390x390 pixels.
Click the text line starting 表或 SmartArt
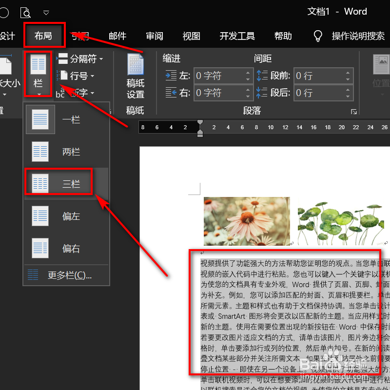[295, 316]
